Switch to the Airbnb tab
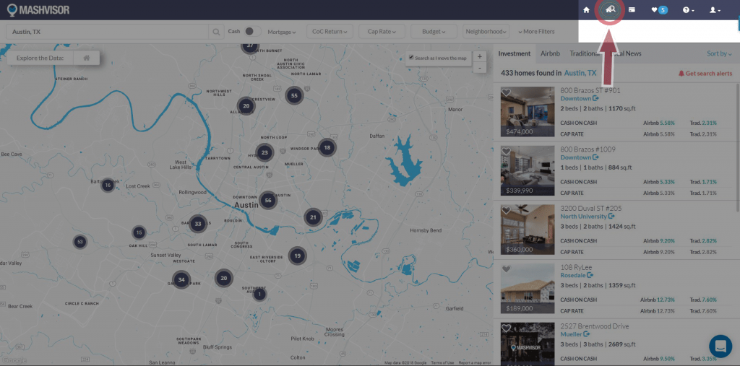 click(549, 53)
